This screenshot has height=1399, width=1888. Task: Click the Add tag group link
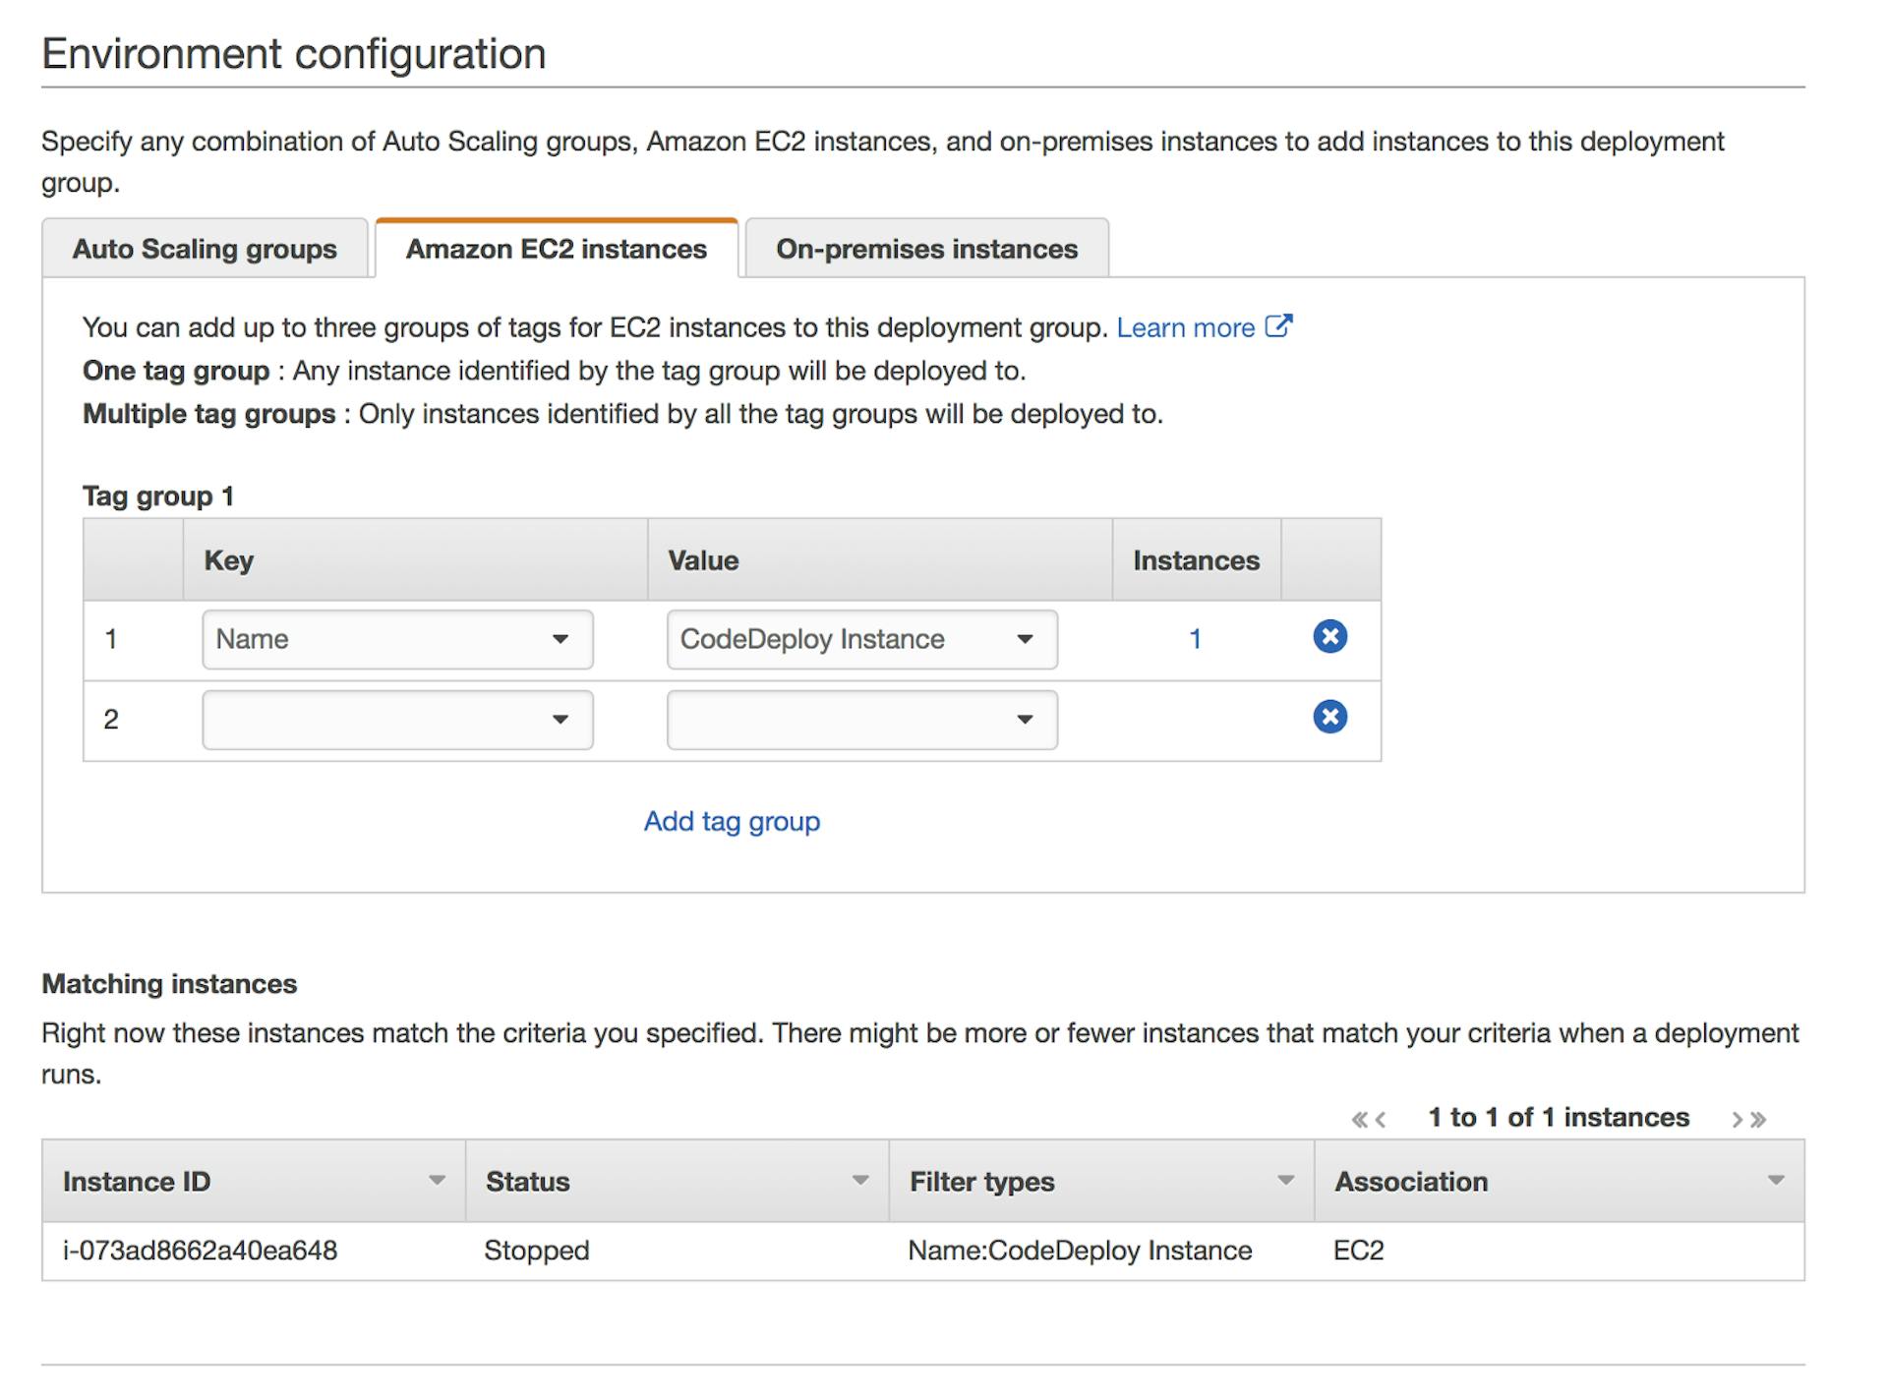pyautogui.click(x=732, y=820)
